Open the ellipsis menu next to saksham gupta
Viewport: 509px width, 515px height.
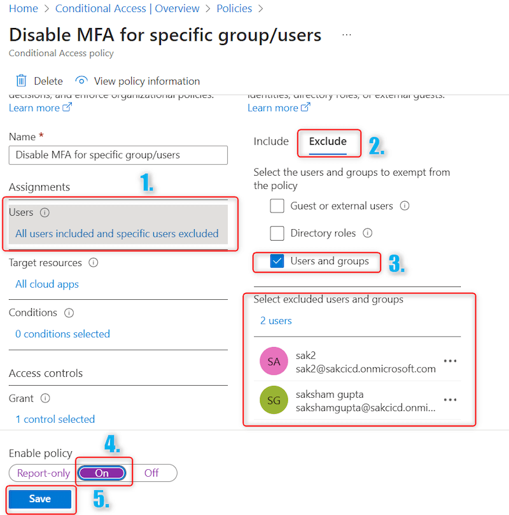pyautogui.click(x=450, y=400)
